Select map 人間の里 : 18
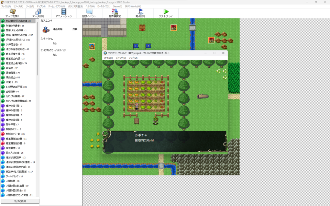This screenshot has height=206, width=330. [x=13, y=181]
